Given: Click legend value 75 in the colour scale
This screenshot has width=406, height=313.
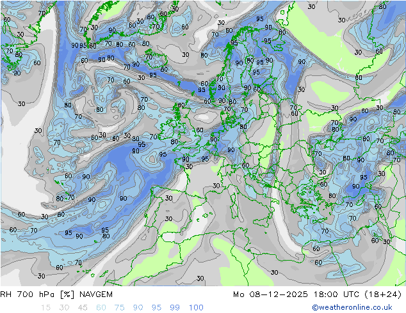Looking at the screenshot, I should click(x=119, y=308).
